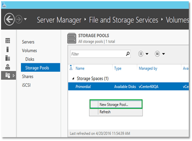
Task: Select the Primordial storage pool row
Action: pyautogui.click(x=128, y=86)
